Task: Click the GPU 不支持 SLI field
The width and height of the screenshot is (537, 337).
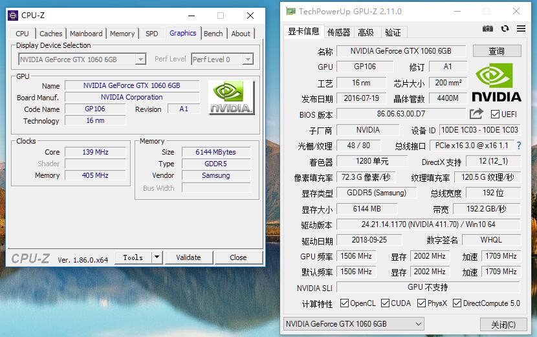Action: click(428, 287)
